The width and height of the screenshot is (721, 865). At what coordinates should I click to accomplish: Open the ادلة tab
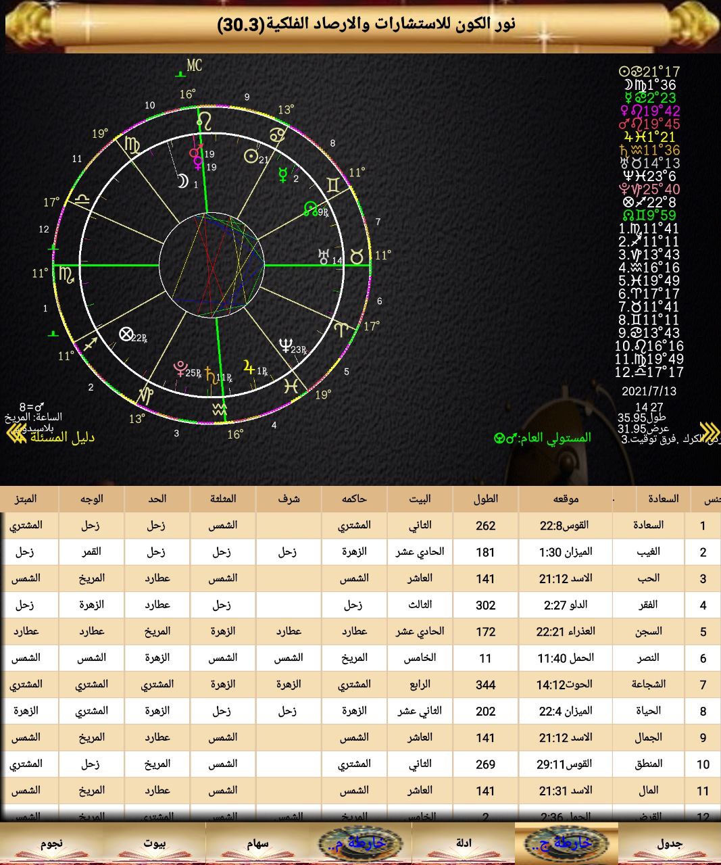click(464, 843)
